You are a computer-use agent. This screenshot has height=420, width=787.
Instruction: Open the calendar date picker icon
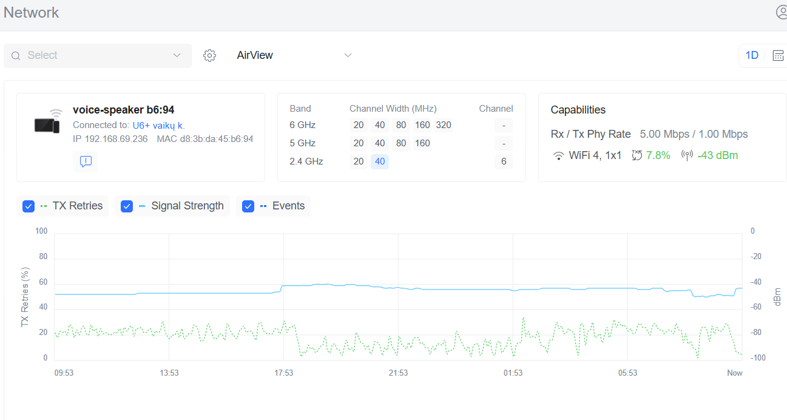[778, 55]
